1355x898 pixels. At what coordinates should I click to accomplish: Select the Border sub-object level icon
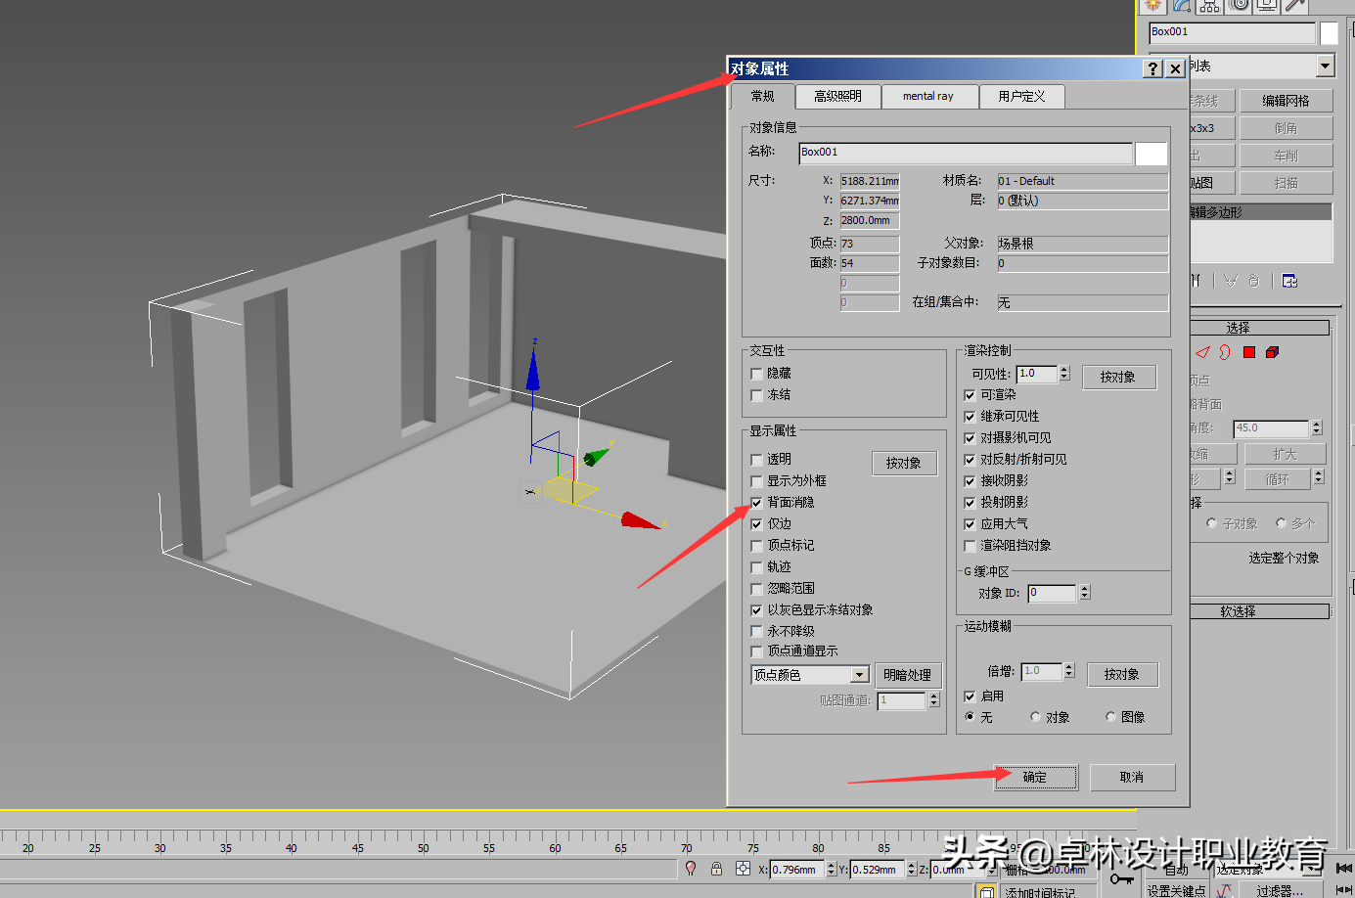[x=1225, y=352]
